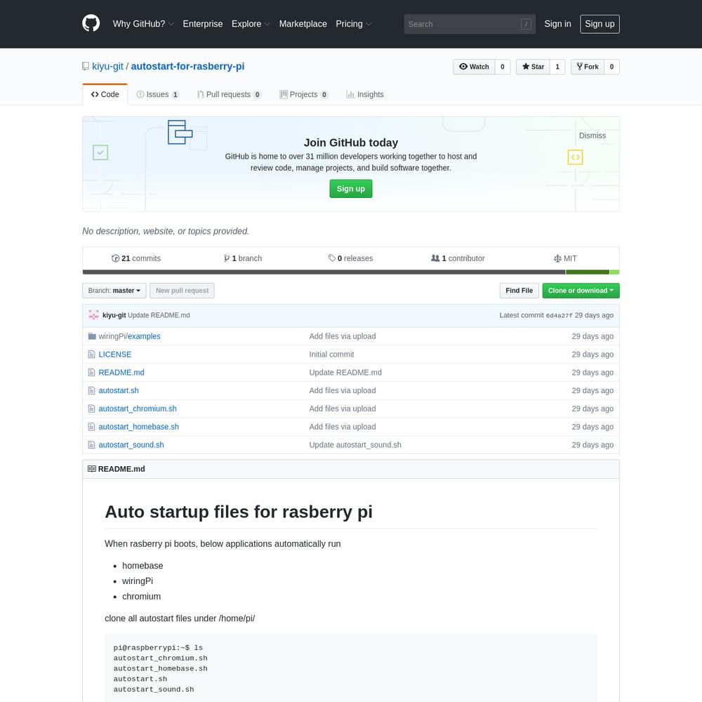Open Marketplace in the top navigation

click(303, 24)
